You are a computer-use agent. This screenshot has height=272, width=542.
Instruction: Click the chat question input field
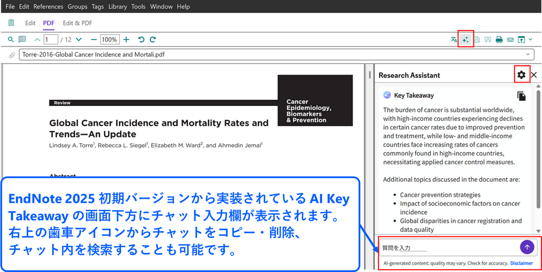click(447, 248)
